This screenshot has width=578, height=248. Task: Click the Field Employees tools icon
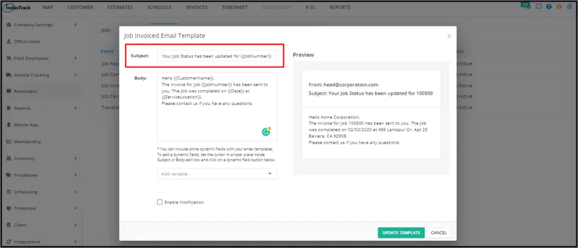point(9,58)
